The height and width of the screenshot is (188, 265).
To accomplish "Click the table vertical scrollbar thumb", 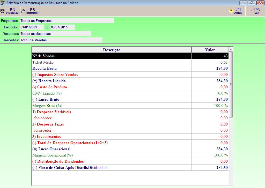I will (231, 84).
